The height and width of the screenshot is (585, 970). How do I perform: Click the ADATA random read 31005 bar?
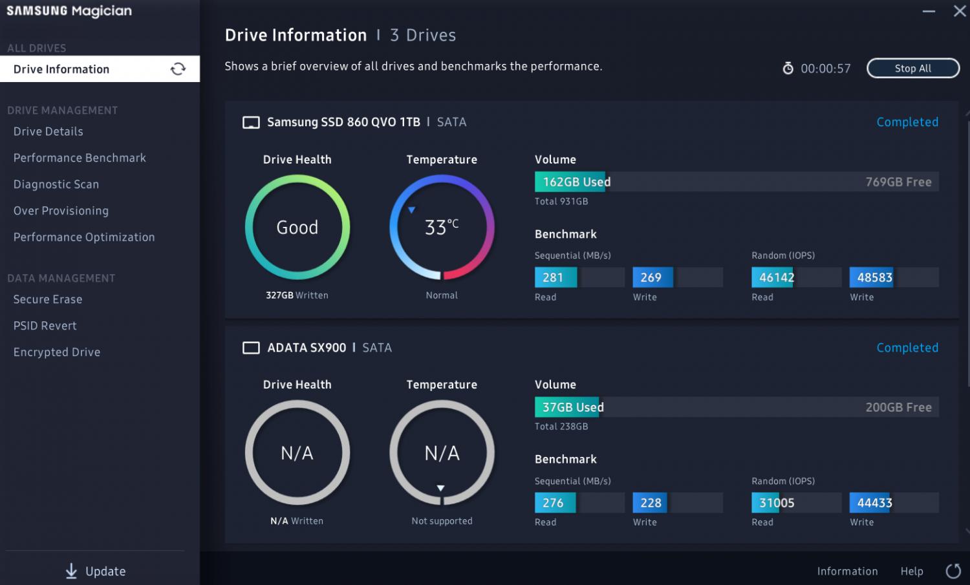point(796,503)
